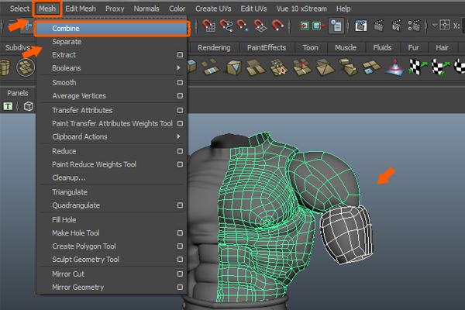Screen dimensions: 465x310
Task: Click the wooden barrel shelf icon
Action: (x=6, y=68)
